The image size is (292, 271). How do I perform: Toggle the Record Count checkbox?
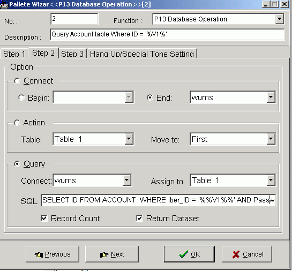click(x=44, y=218)
